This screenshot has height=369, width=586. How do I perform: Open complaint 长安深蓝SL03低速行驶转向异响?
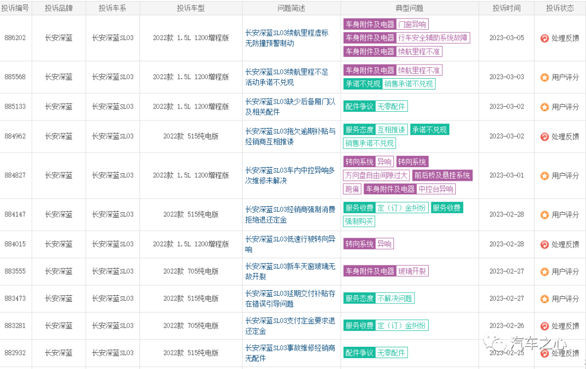pos(290,244)
